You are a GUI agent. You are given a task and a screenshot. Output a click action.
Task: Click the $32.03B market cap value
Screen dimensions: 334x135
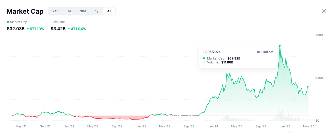point(16,29)
